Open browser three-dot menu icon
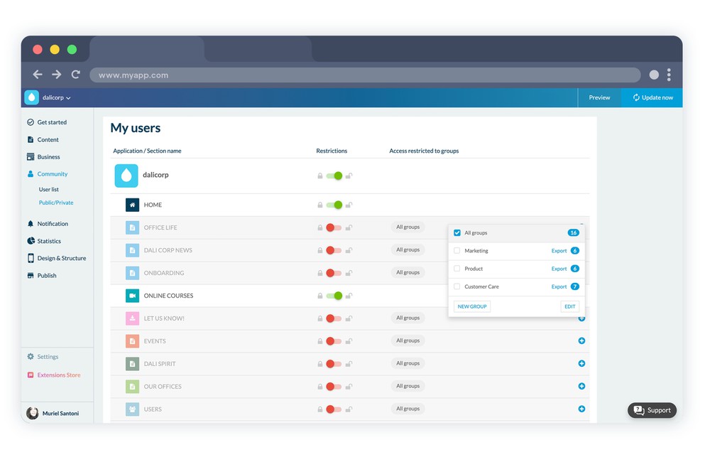 click(x=669, y=75)
